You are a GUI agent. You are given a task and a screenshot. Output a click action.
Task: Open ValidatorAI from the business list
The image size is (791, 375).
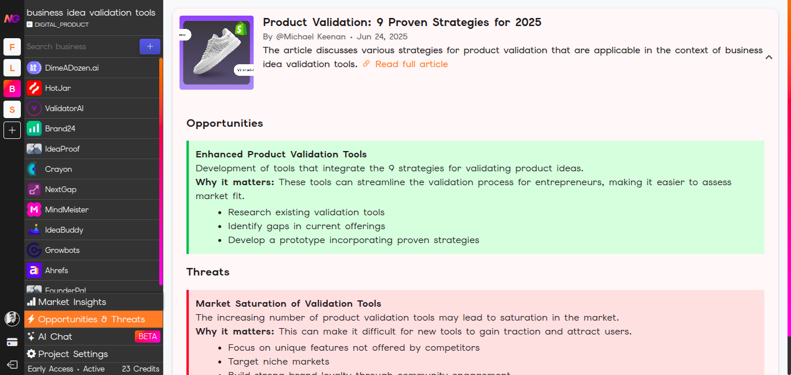tap(35, 108)
